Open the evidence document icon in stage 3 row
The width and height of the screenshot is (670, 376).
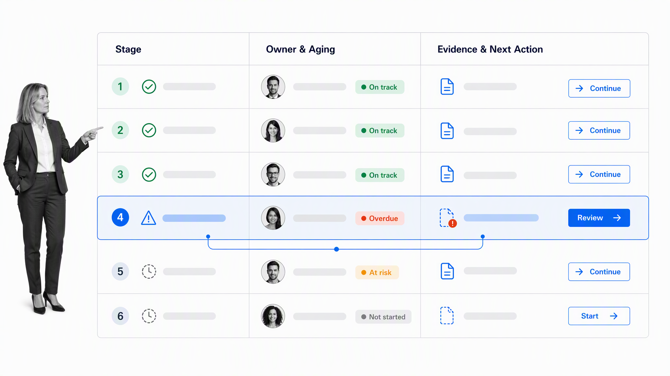point(447,174)
